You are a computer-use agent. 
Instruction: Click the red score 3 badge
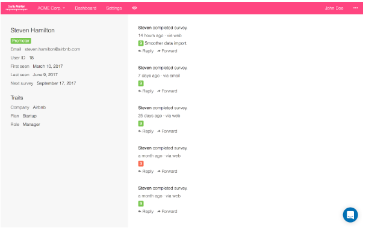pos(141,164)
